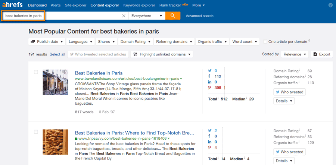336x165 pixels.
Task: Expand the More menu
Action: tap(199, 5)
